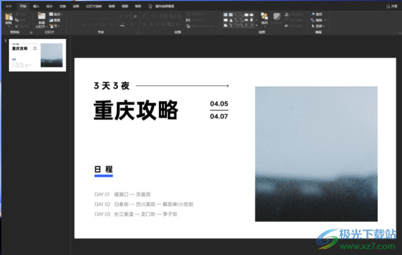Viewport: 402px width, 255px height.
Task: Switch to the 插入 (Insert) ribbon tab
Action: click(36, 6)
